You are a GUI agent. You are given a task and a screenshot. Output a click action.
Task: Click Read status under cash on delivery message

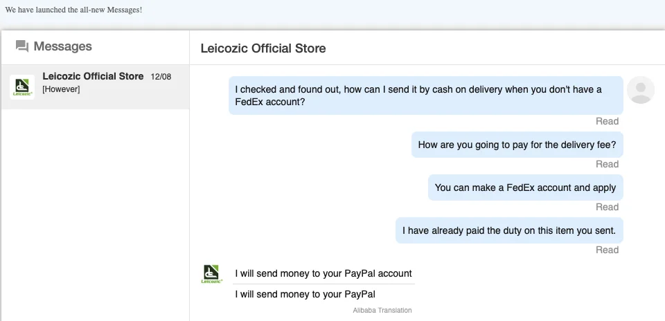pos(607,121)
